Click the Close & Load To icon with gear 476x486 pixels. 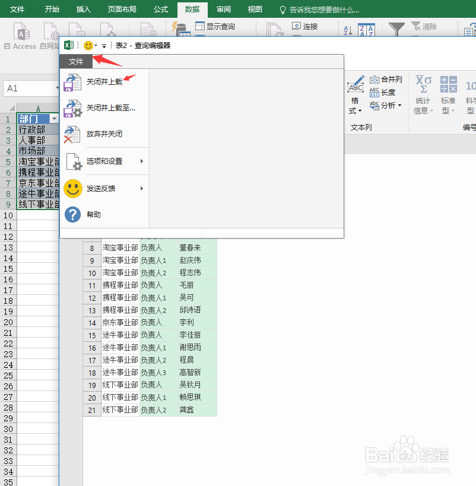(73, 109)
